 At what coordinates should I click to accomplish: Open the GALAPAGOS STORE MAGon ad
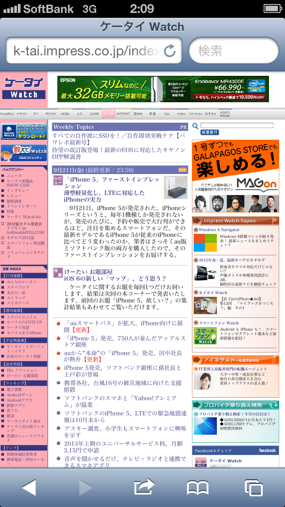coord(235,176)
